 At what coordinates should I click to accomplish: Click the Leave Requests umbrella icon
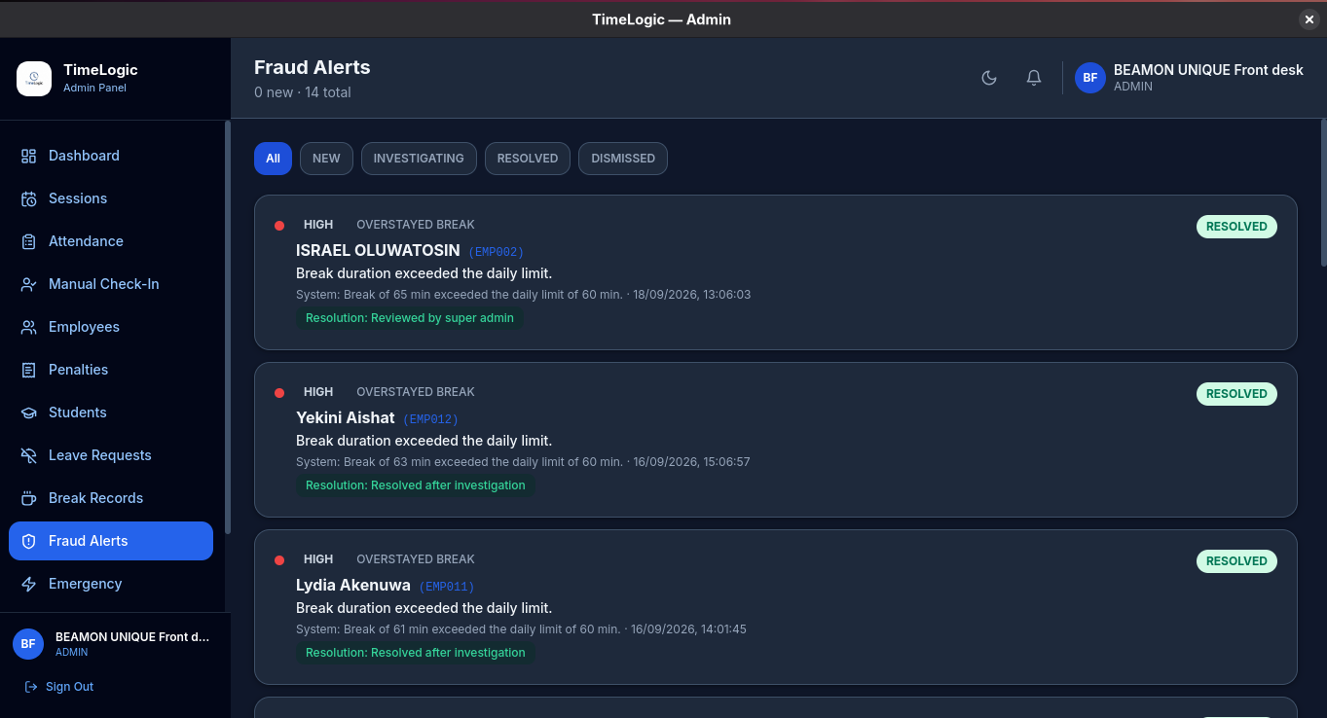pos(28,455)
